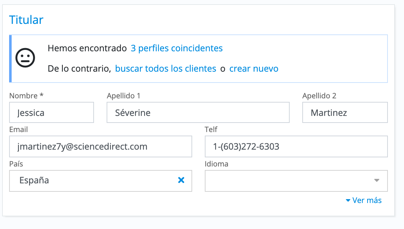Select the crear nuevo link
Viewport: 404px width, 229px height.
point(254,68)
